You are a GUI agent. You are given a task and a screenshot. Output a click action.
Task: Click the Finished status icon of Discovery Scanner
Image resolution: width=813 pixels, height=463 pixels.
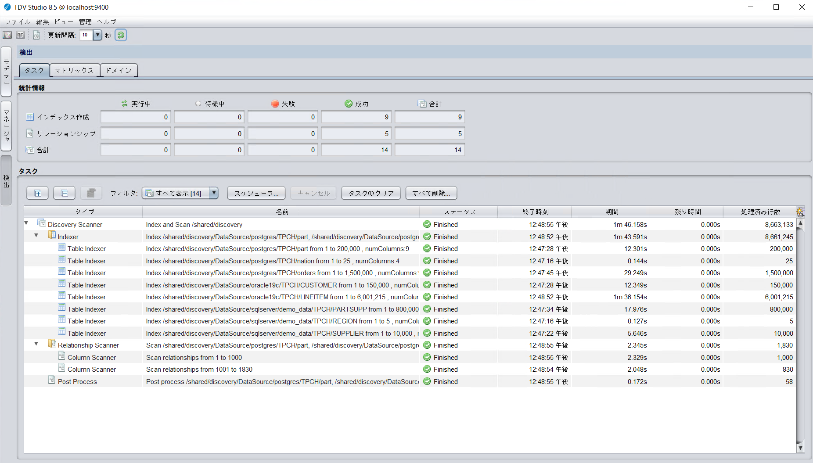pyautogui.click(x=427, y=224)
